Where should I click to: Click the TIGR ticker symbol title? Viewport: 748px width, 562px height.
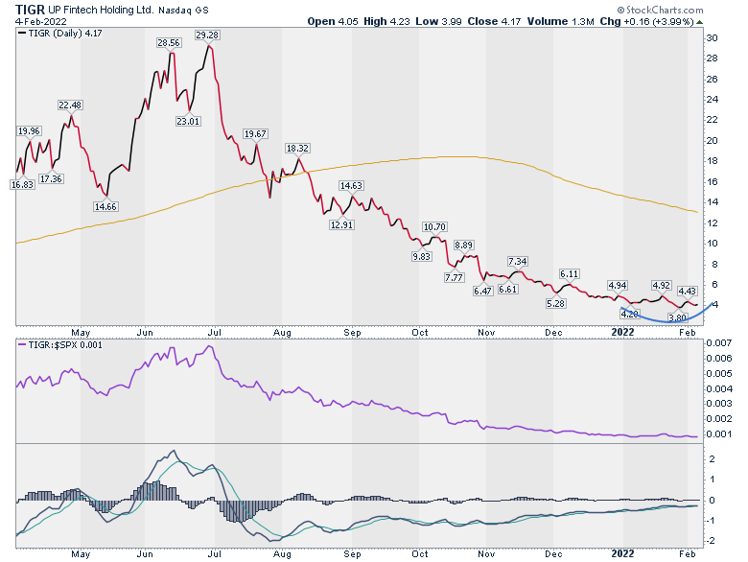30,10
